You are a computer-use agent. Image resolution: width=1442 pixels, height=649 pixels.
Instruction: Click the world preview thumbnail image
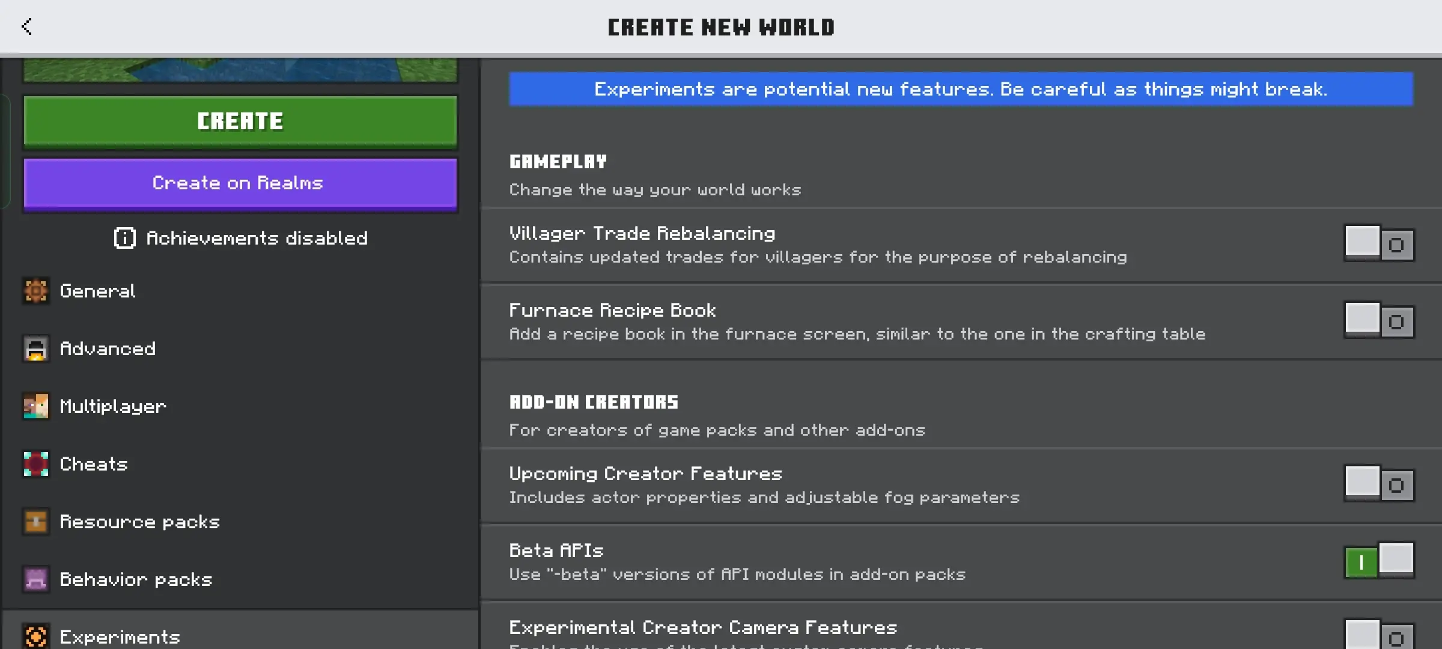click(240, 70)
